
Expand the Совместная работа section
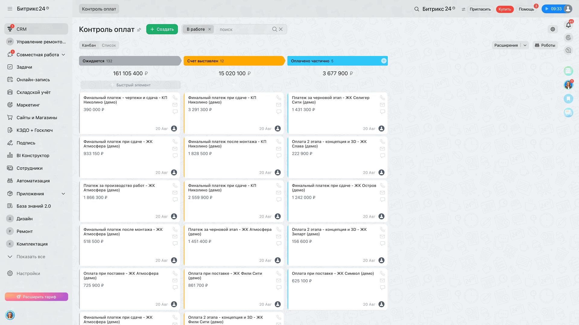63,55
